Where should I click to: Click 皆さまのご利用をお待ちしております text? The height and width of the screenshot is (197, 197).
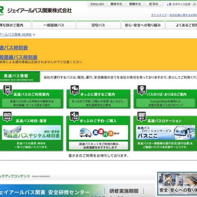tap(98, 156)
